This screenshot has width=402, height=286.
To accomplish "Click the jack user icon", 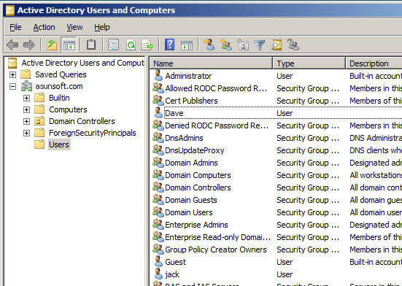I will tap(158, 274).
